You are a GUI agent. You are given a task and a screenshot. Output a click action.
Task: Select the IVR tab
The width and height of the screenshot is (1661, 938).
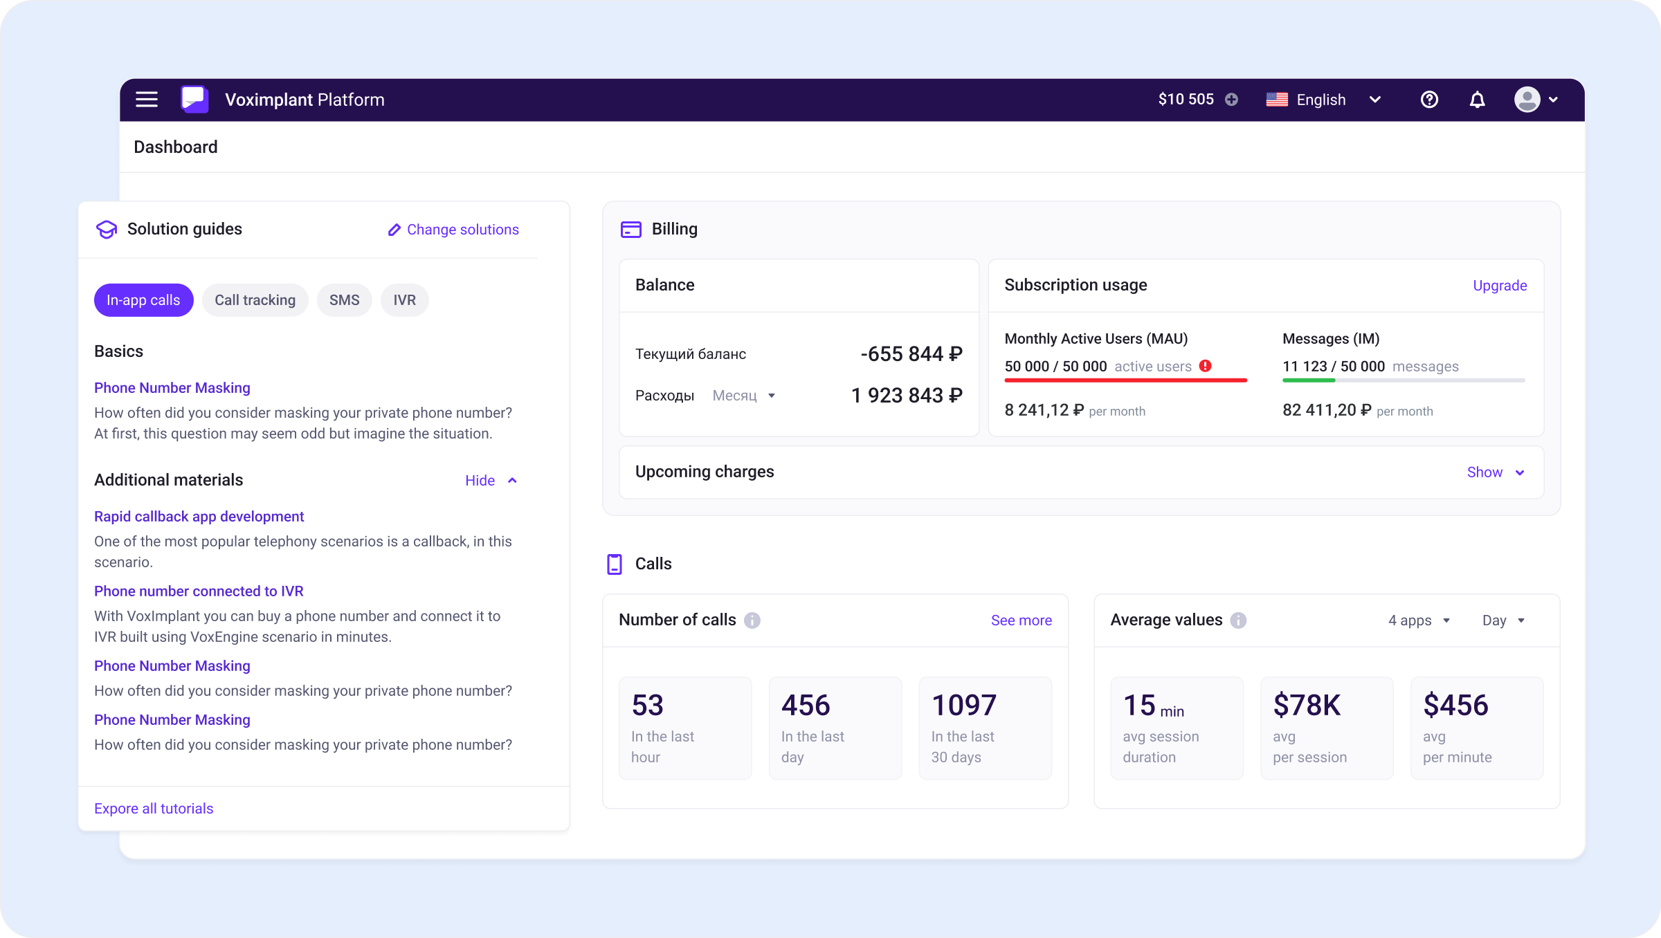[x=404, y=300]
